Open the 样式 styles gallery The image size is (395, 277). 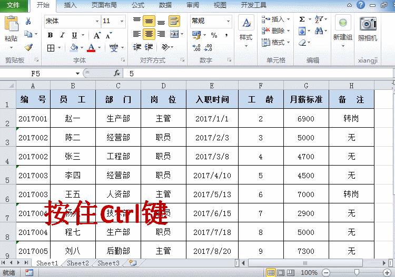246,31
